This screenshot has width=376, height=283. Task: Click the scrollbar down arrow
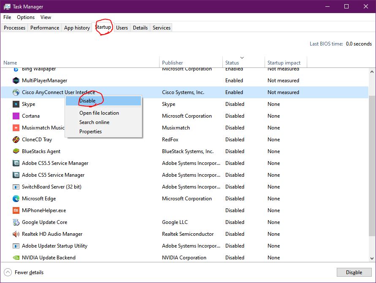point(372,258)
